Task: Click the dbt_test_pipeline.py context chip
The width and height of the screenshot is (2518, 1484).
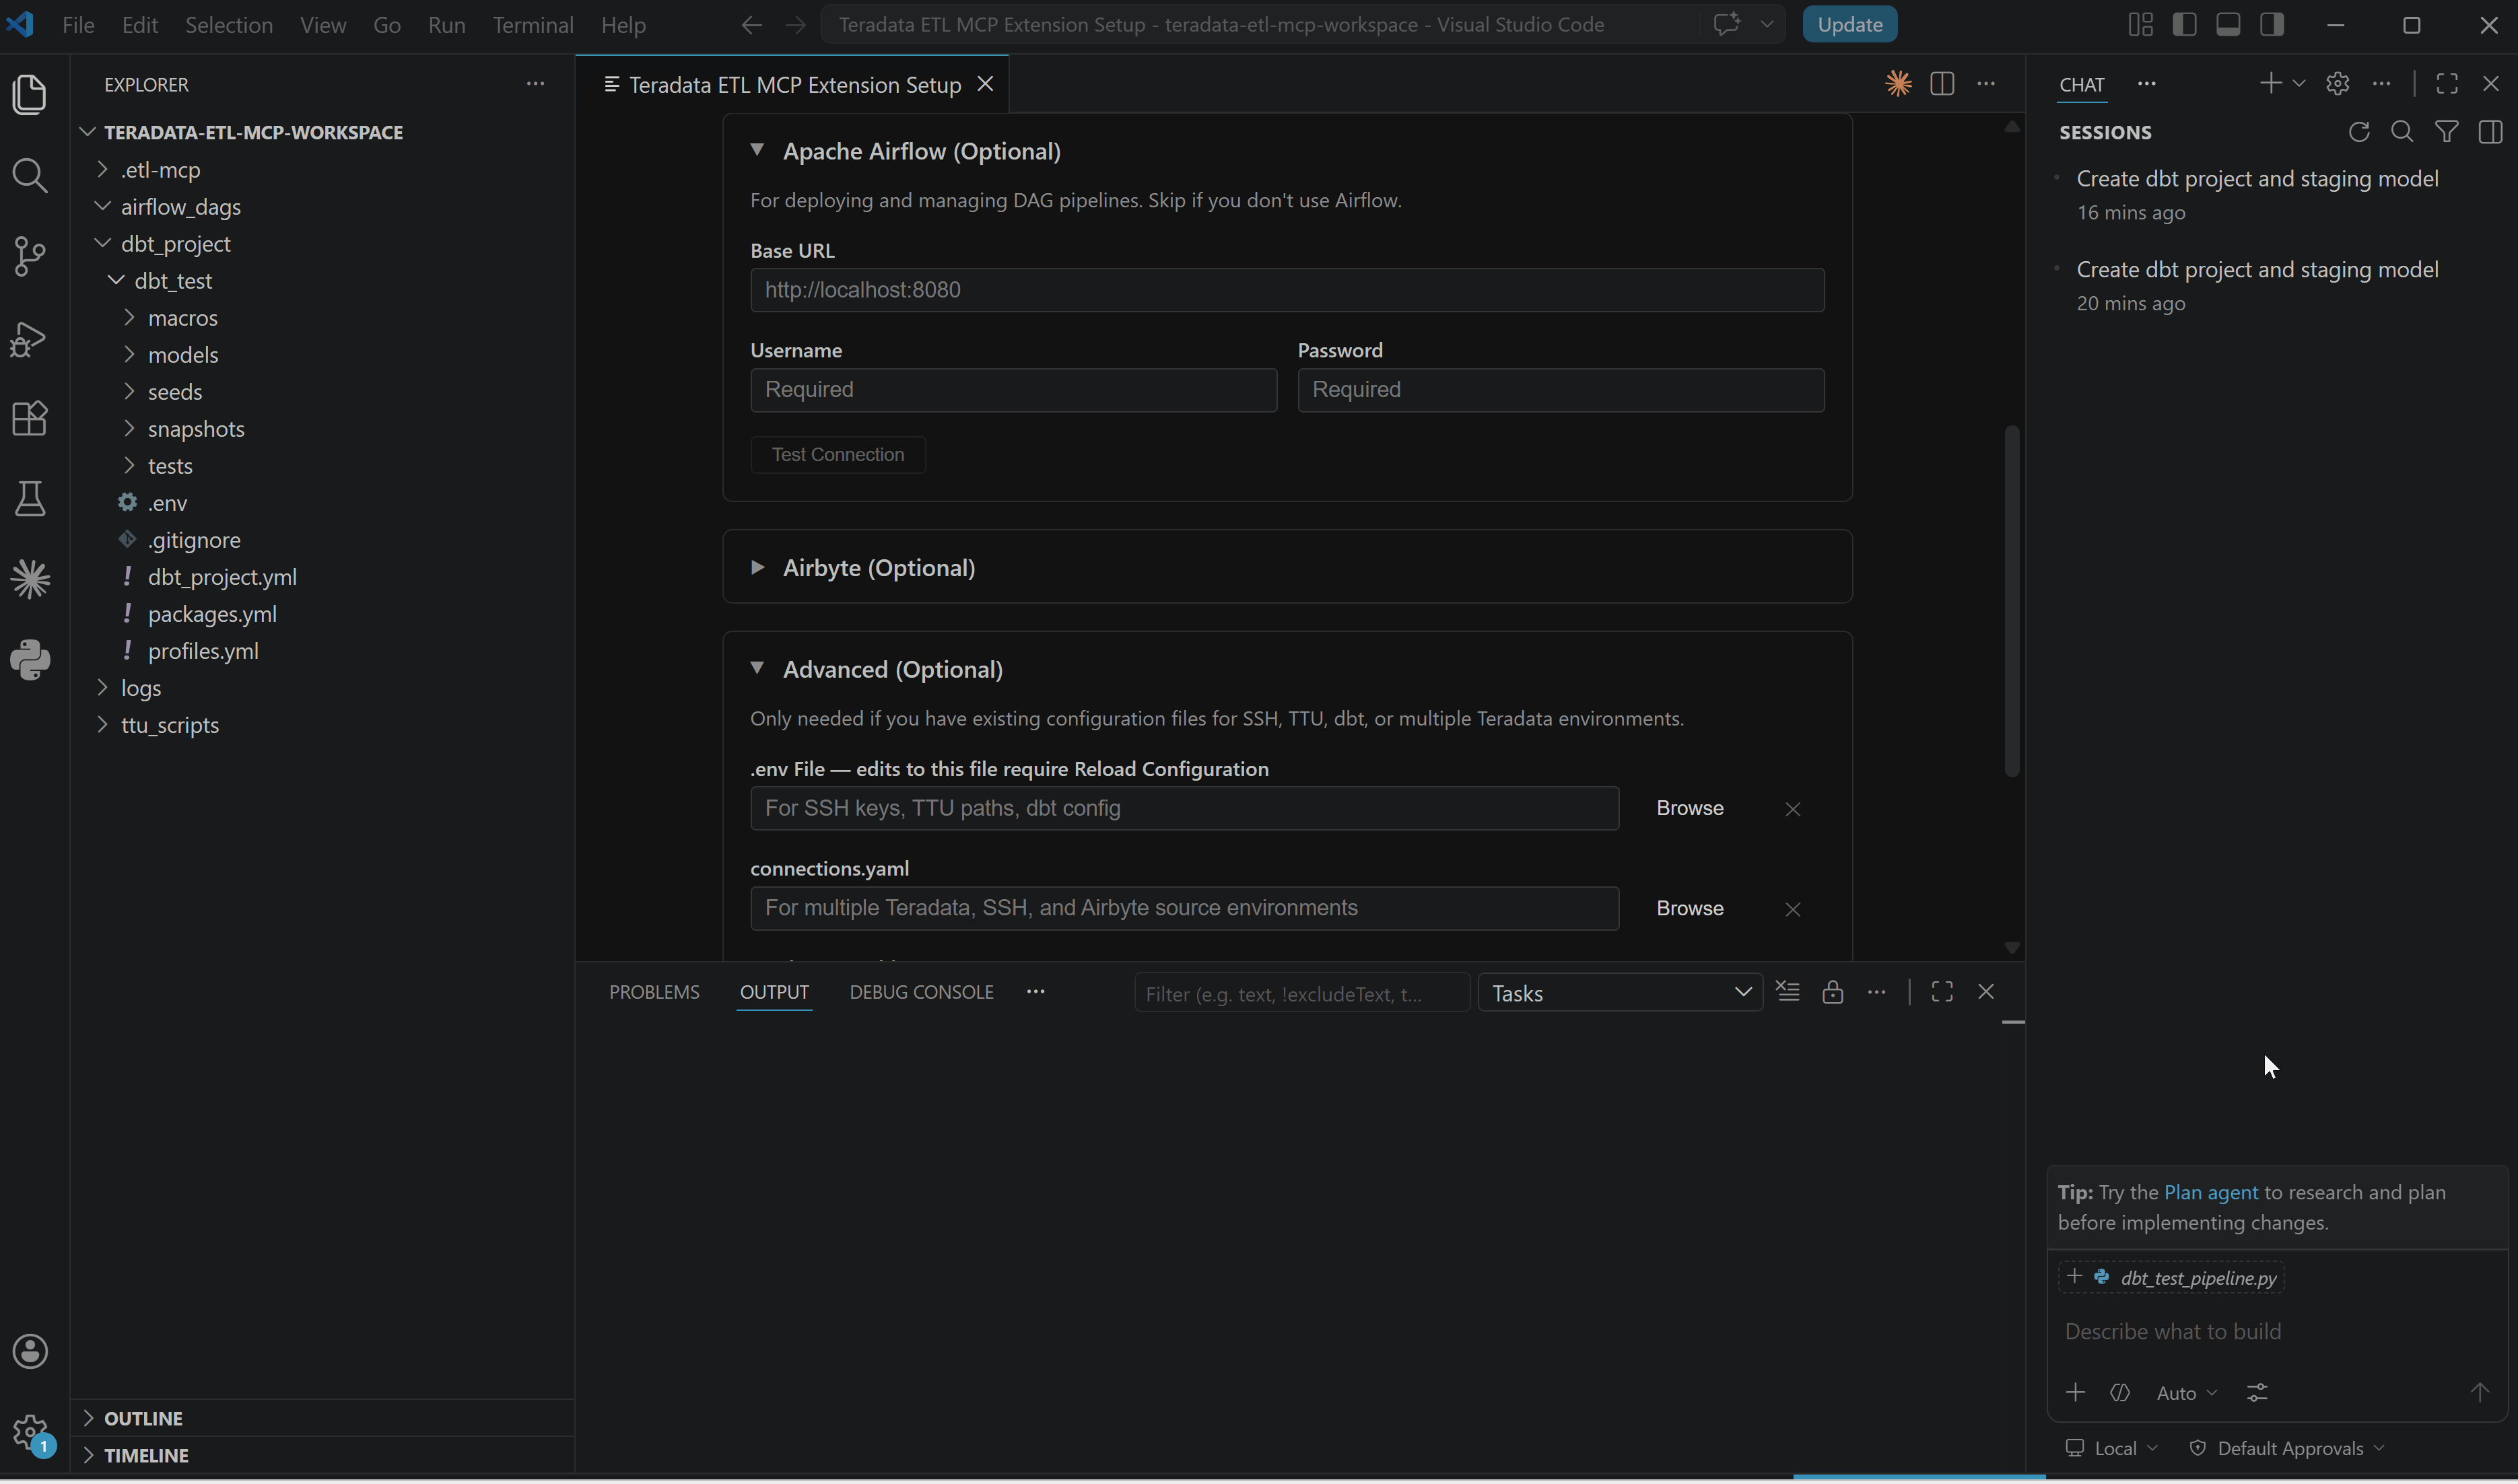Action: 2171,1278
